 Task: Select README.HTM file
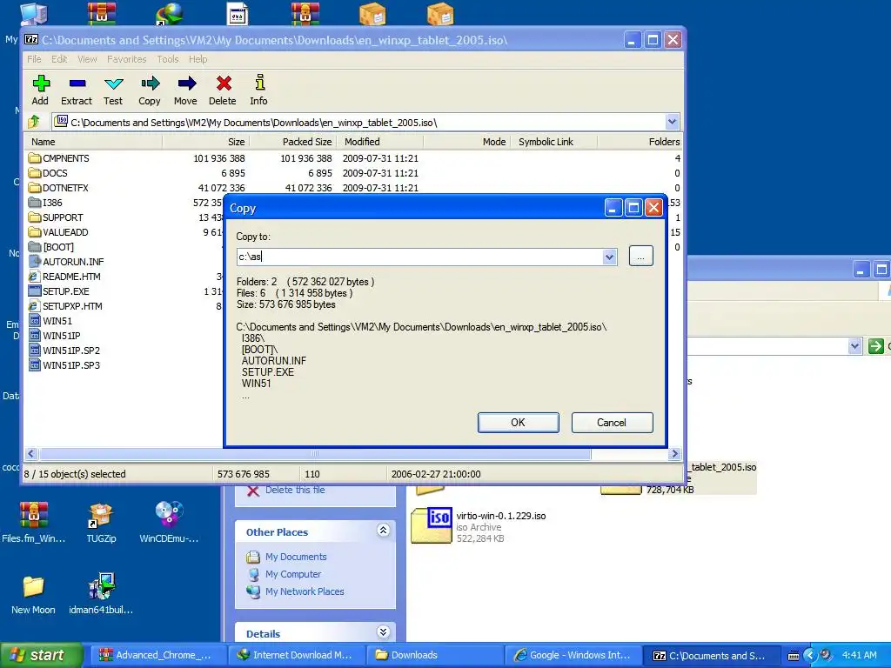[x=64, y=277]
